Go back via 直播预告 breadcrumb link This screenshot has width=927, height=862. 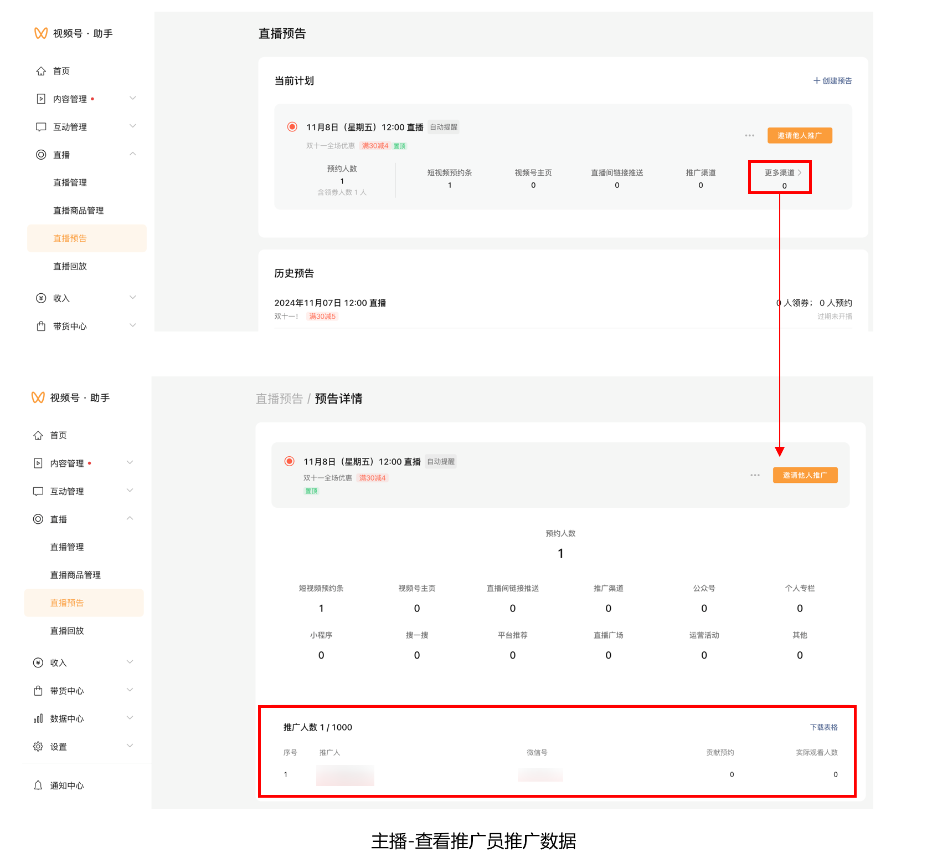pyautogui.click(x=279, y=399)
